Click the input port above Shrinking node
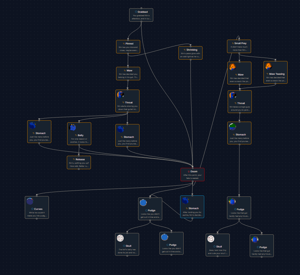The height and width of the screenshot is (275, 300). pos(190,46)
